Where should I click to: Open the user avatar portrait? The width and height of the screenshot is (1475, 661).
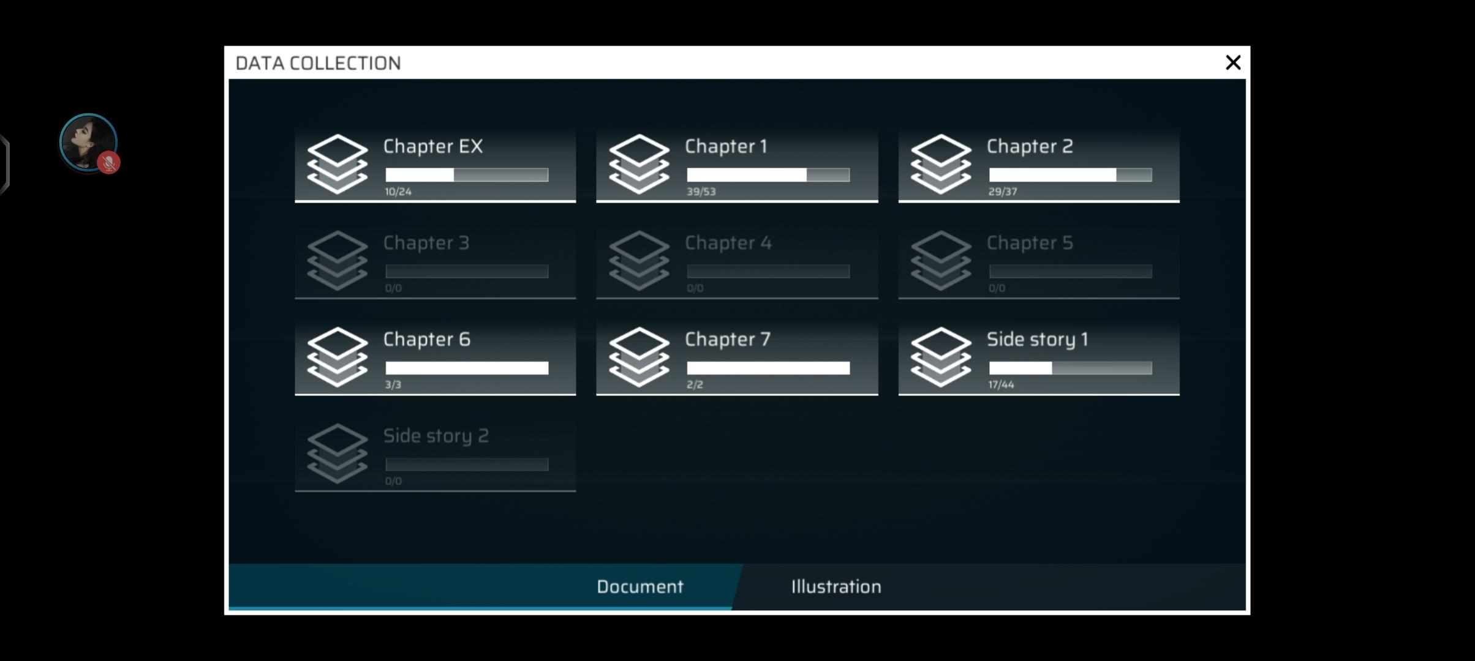pyautogui.click(x=86, y=140)
